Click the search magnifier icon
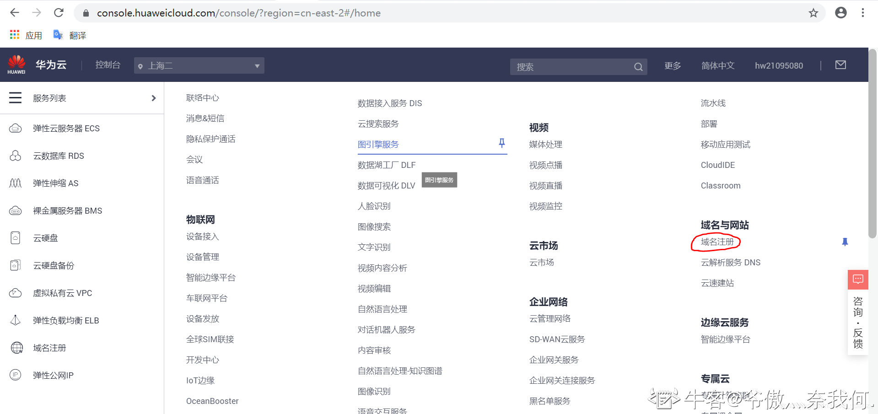The height and width of the screenshot is (414, 878). (x=638, y=67)
